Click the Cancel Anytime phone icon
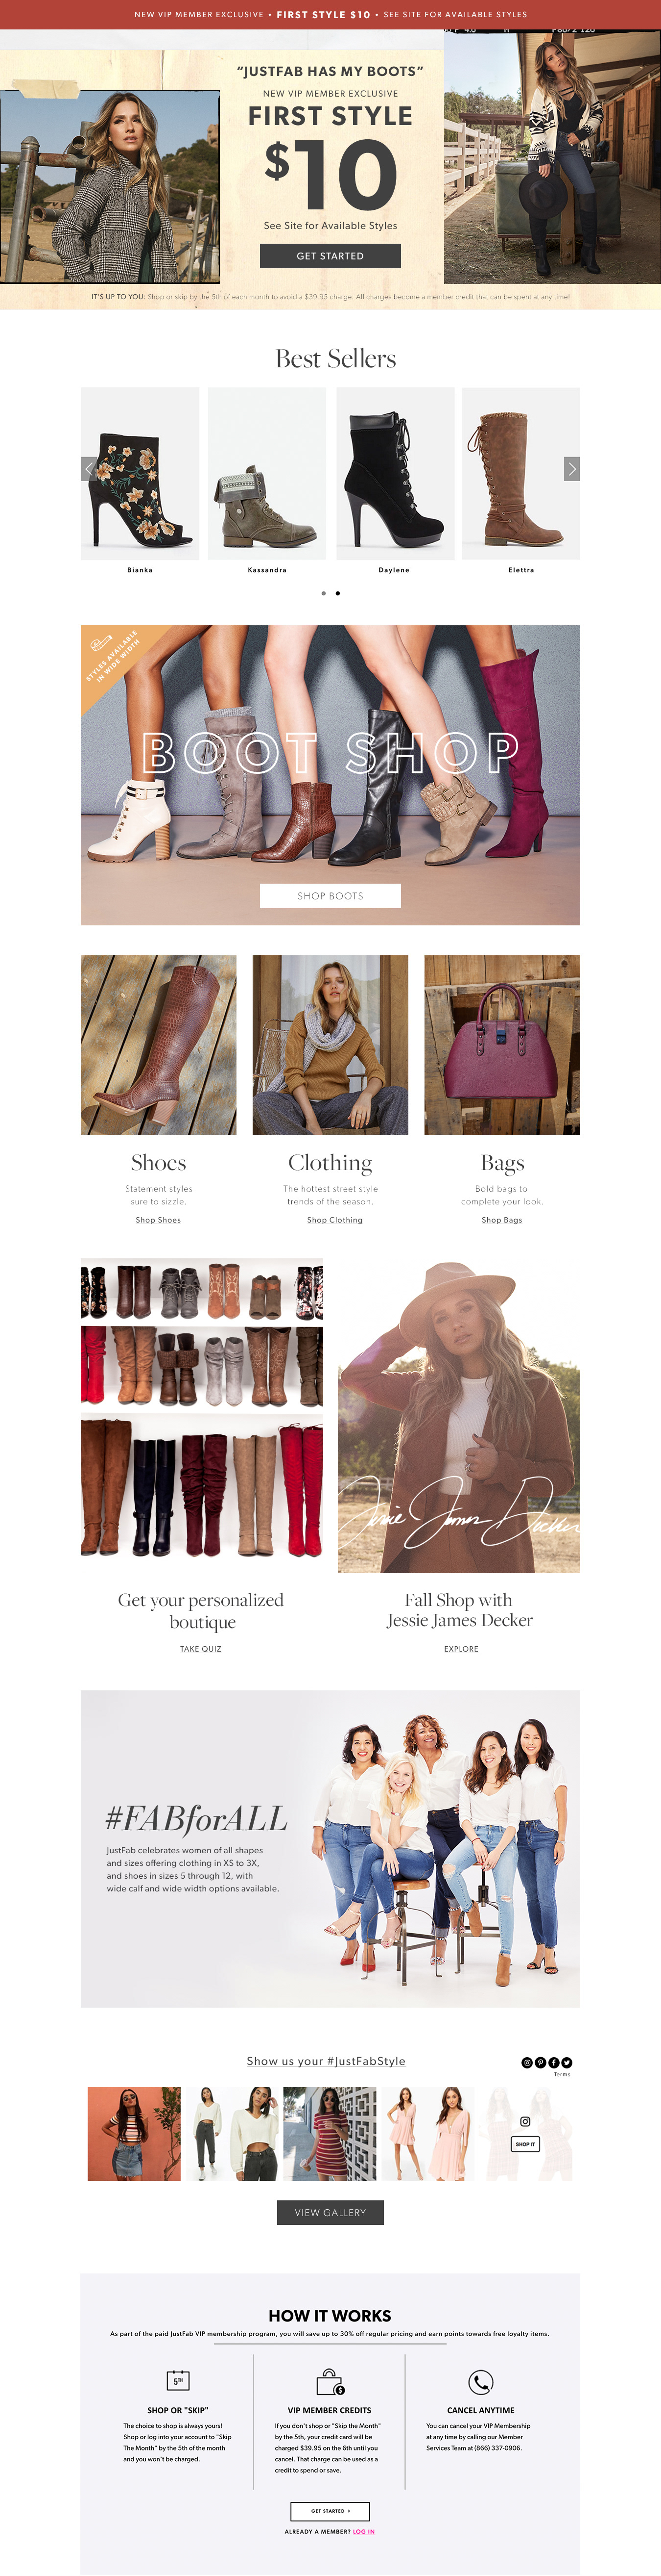Viewport: 661px width, 2576px height. (x=480, y=2381)
